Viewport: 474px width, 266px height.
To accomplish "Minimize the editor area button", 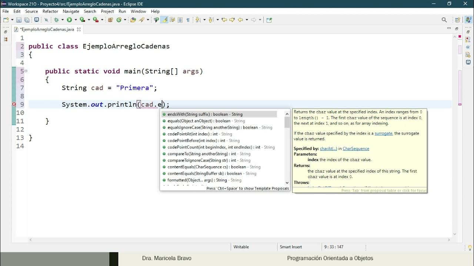I will coord(449,28).
